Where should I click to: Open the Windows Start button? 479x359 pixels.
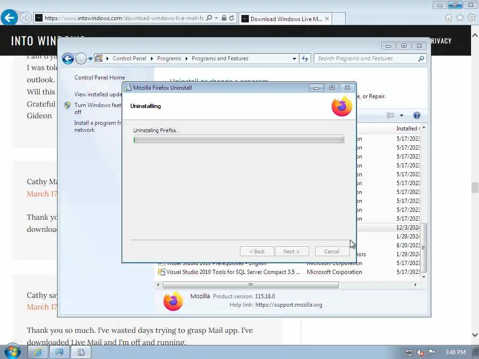point(12,352)
